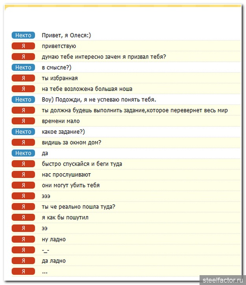The width and height of the screenshot is (246, 285).
Task: Click the final "..." message
Action: tap(45, 272)
